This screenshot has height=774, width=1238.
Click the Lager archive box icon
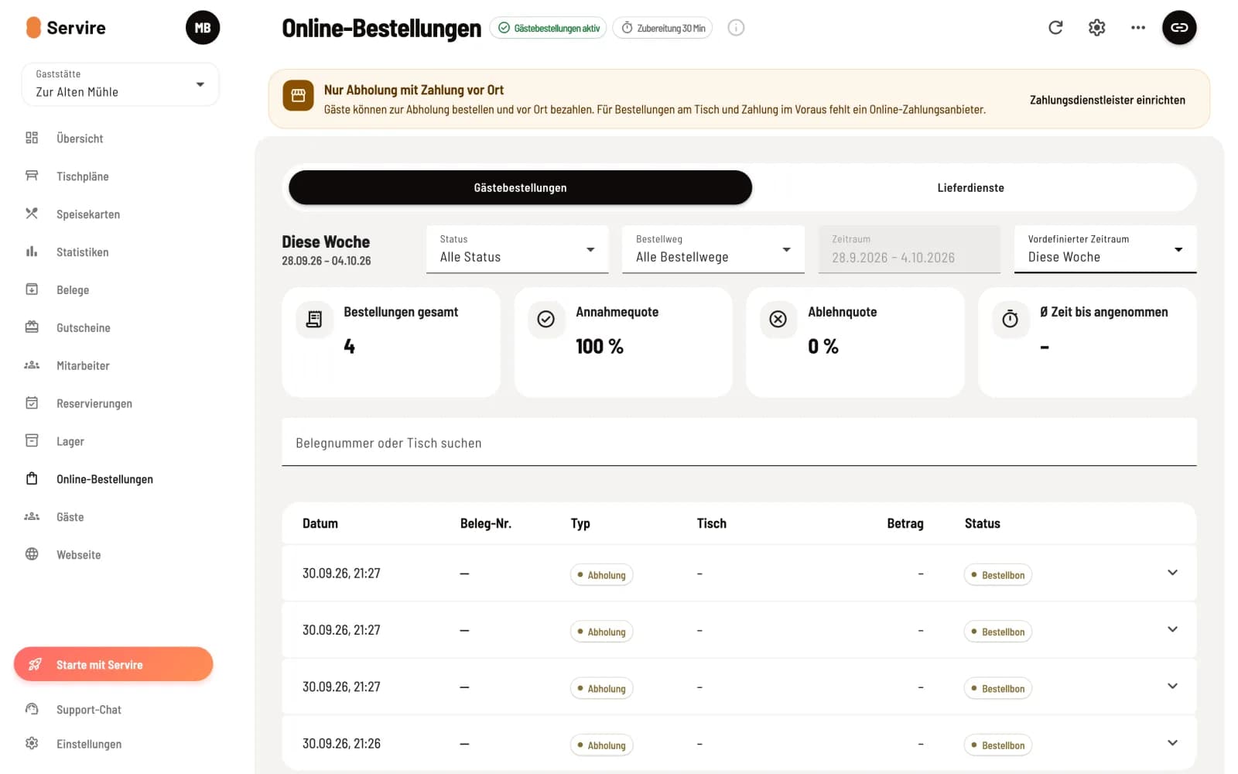(32, 441)
